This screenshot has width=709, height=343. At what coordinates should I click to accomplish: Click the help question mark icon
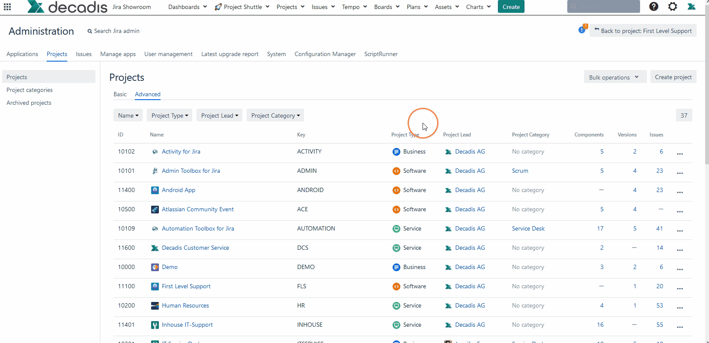point(653,6)
